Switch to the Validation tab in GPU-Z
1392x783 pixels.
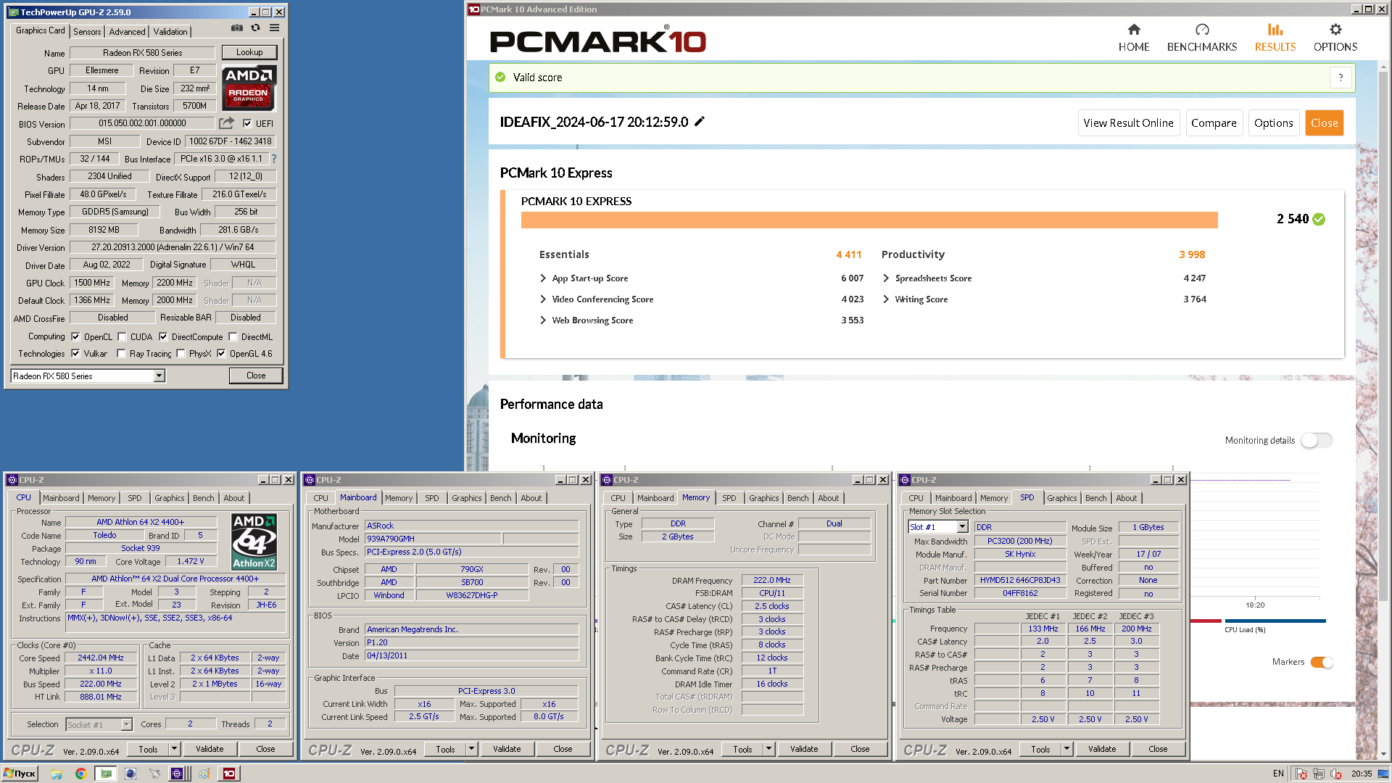tap(170, 32)
